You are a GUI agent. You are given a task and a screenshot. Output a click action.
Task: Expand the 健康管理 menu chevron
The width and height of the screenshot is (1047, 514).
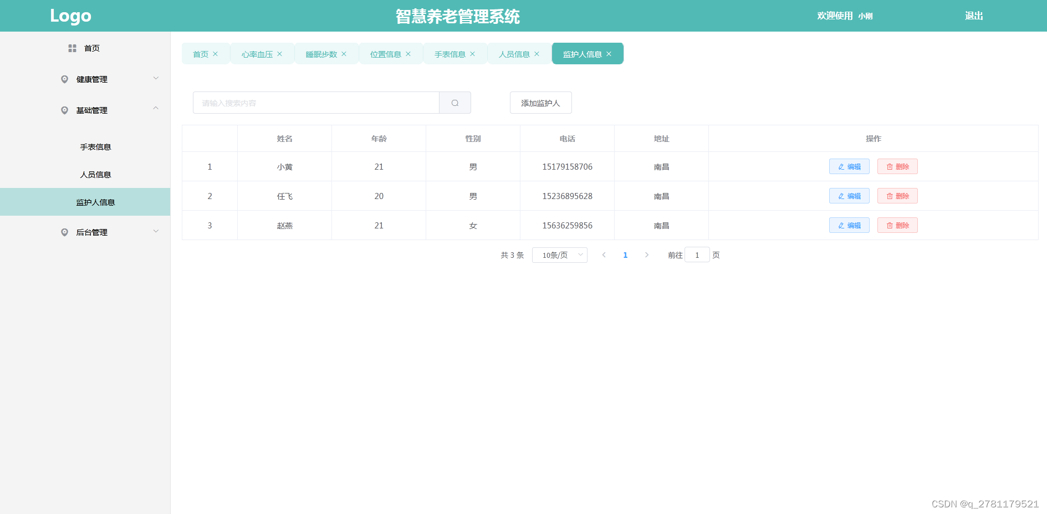point(156,78)
